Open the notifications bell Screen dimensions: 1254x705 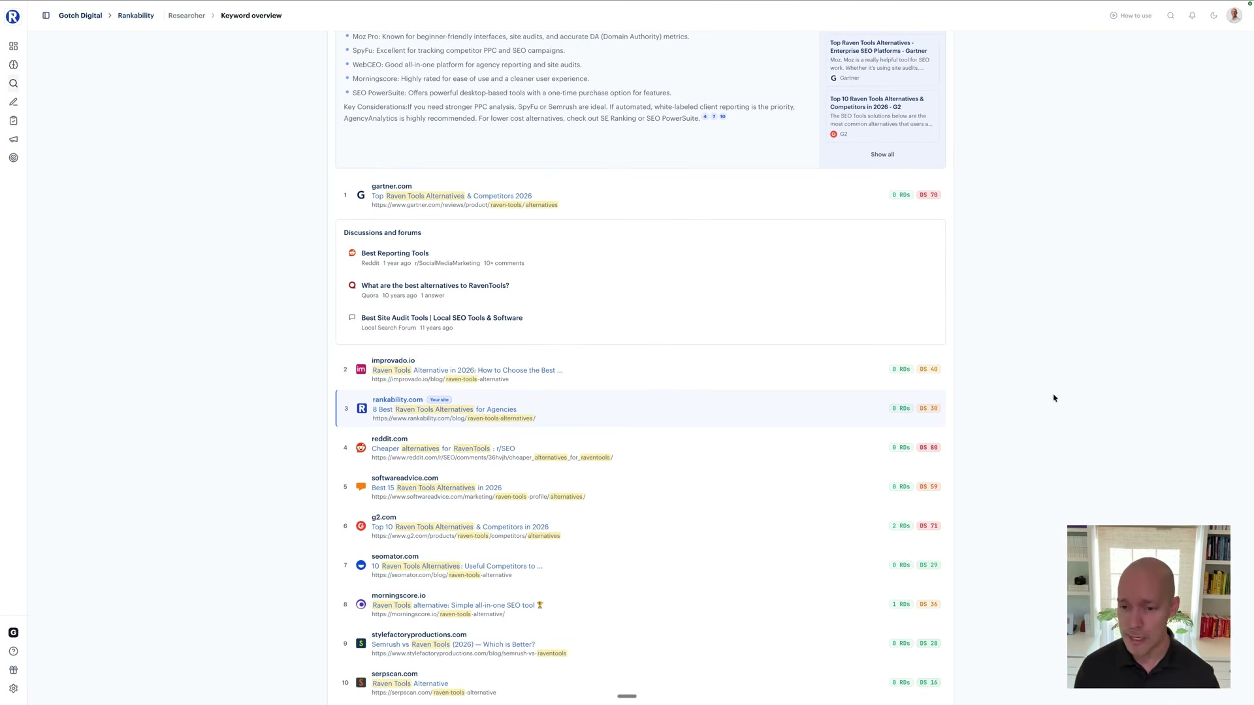(1192, 16)
